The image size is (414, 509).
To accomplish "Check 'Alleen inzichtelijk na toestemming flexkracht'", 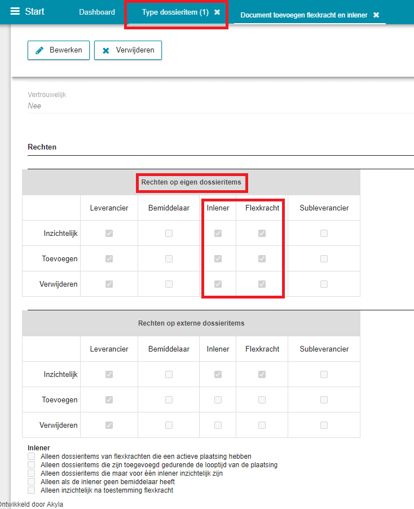I will point(31,490).
